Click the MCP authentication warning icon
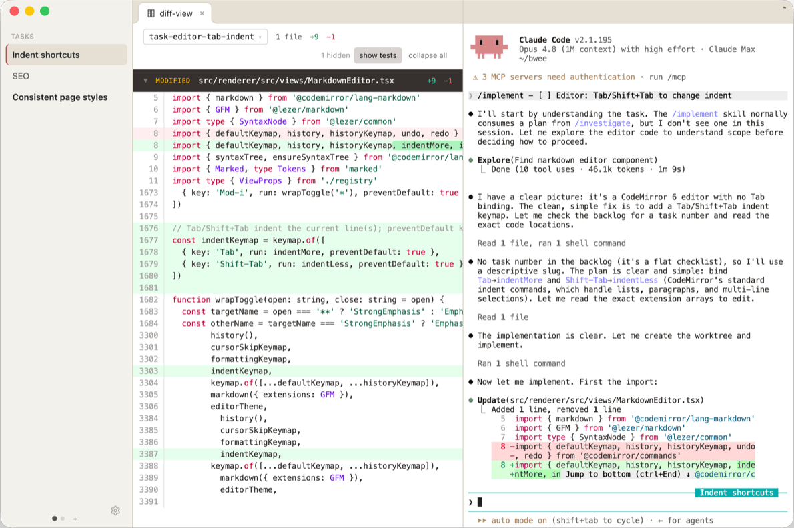 pyautogui.click(x=475, y=77)
